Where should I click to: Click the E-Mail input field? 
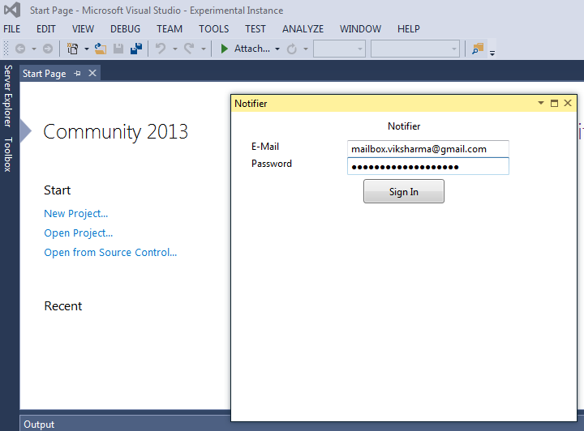point(428,149)
